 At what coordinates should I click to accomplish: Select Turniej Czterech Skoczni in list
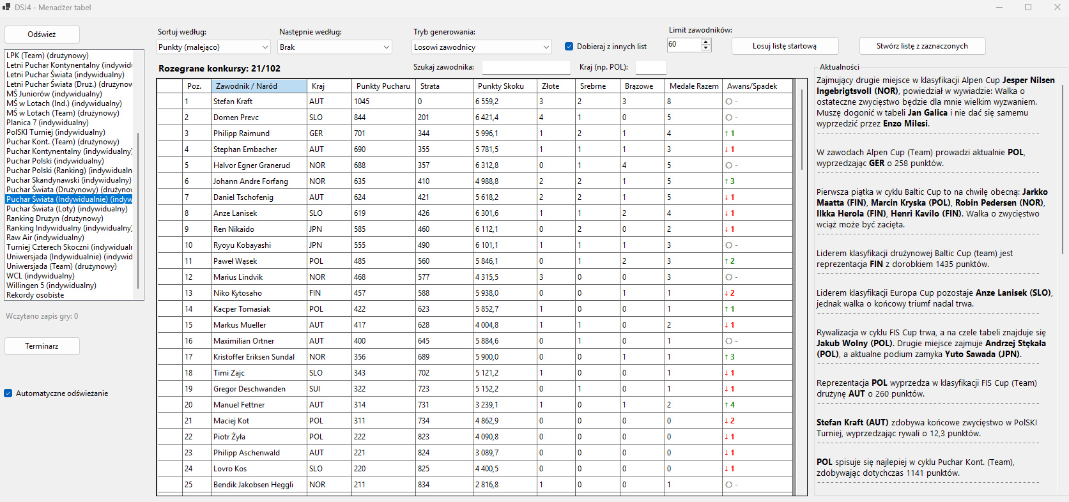(x=69, y=247)
